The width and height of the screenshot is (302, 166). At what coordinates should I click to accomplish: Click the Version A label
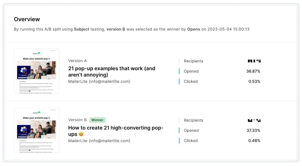coord(78,61)
